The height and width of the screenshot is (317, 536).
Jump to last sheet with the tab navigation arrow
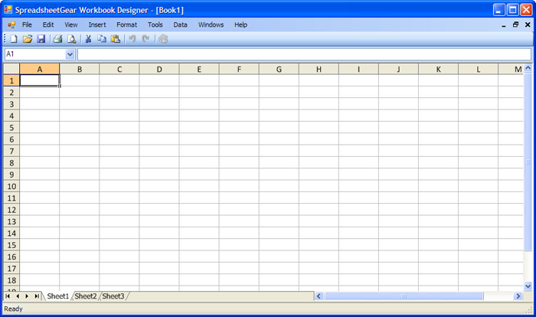point(37,296)
